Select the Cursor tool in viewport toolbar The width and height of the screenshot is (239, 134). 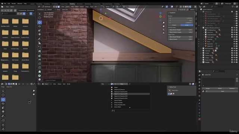[x=40, y=18]
